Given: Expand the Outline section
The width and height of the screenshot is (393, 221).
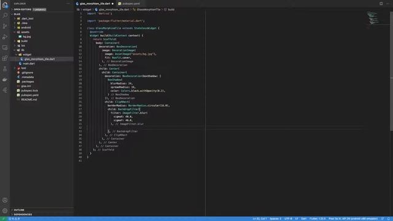Looking at the screenshot, I should (x=19, y=210).
